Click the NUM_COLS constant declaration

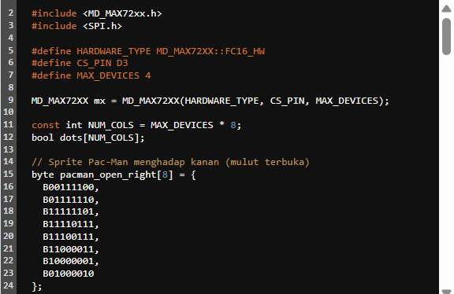136,125
